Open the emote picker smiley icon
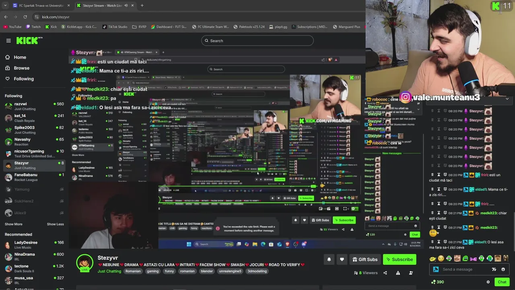Viewport: 515px width, 290px height. click(x=503, y=269)
